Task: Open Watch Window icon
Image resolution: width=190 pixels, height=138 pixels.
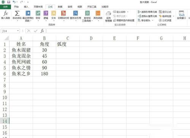Action: tap(181, 15)
